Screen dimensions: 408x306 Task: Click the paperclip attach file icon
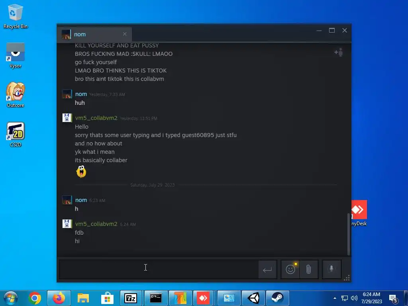point(309,269)
